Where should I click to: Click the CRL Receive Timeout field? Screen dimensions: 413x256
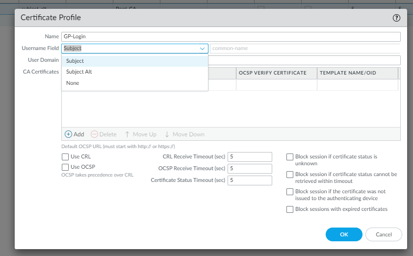pos(250,157)
